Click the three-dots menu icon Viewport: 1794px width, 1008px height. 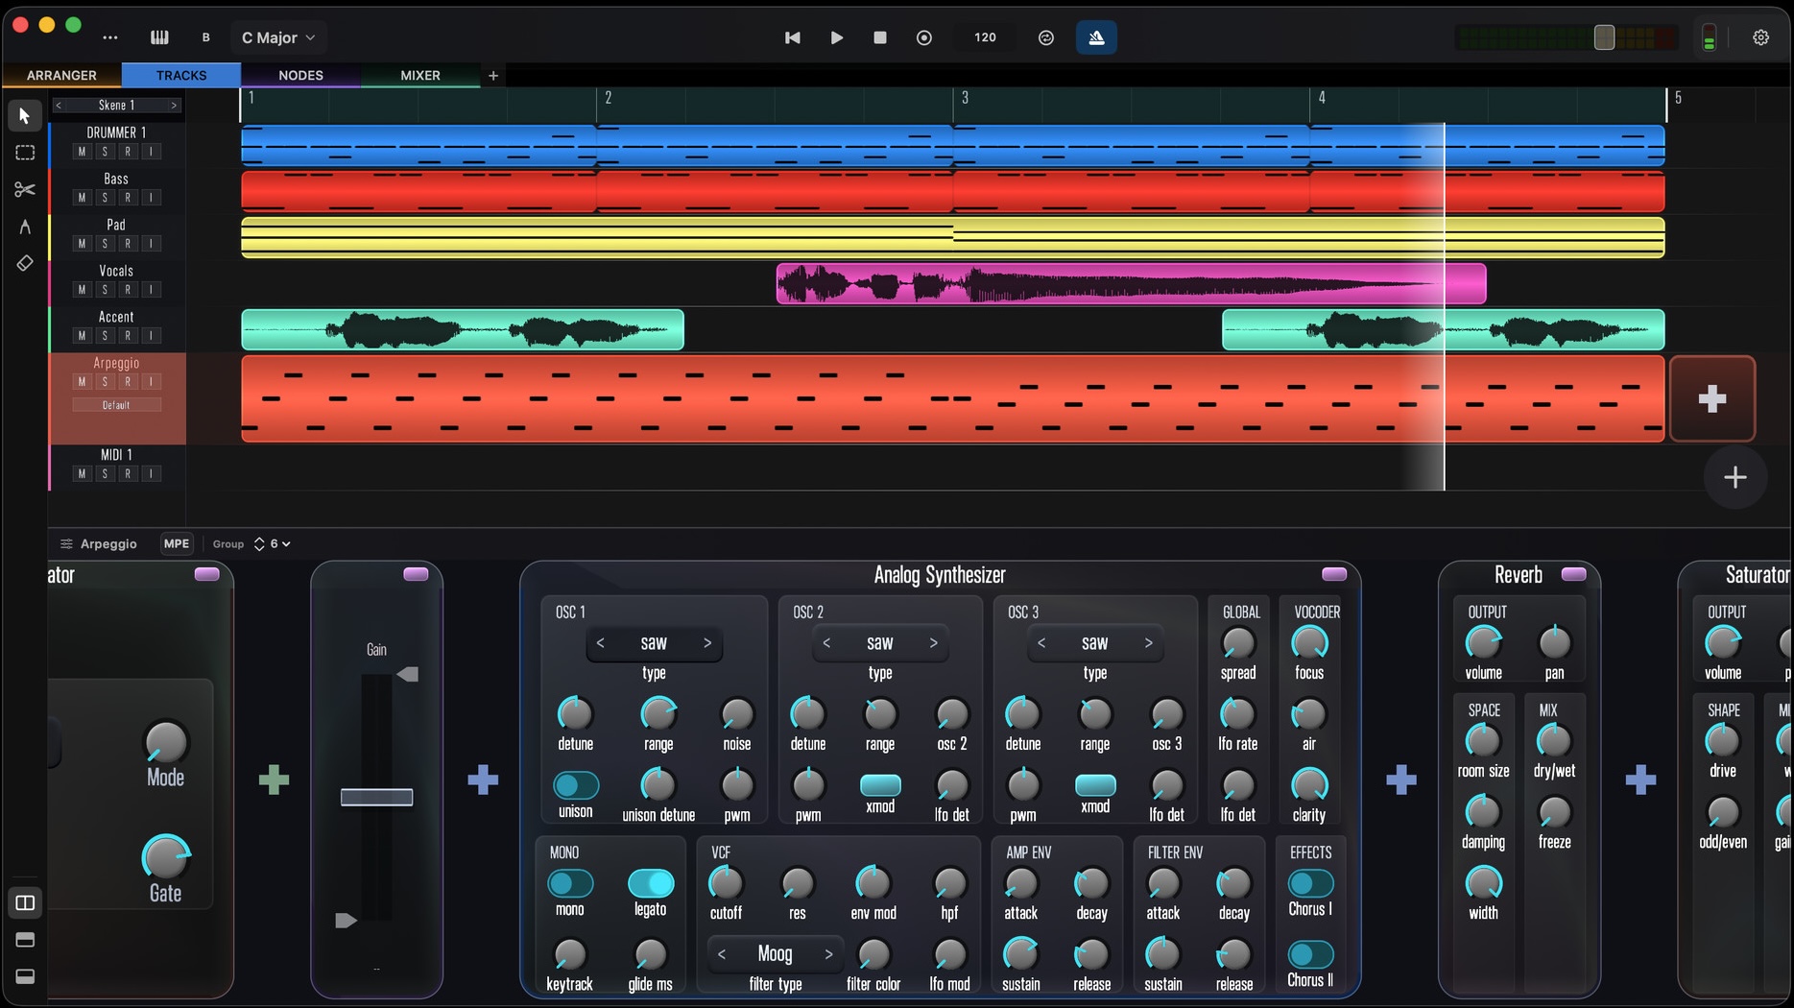pos(110,37)
